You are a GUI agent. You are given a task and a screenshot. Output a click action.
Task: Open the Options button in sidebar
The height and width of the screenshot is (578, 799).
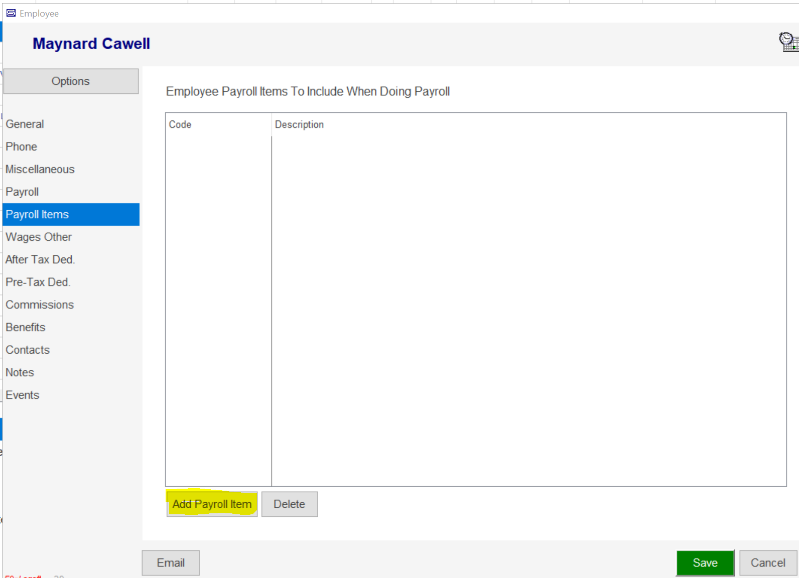coord(71,81)
